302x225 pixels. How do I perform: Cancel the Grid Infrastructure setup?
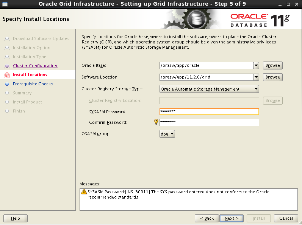(286, 218)
